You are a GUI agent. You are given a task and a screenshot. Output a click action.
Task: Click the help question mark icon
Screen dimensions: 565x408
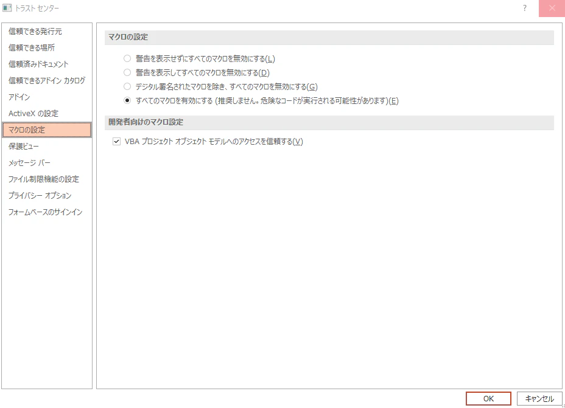(525, 8)
